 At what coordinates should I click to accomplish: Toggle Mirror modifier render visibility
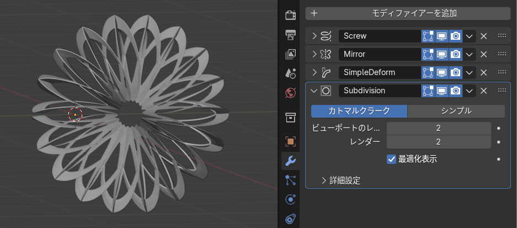point(456,54)
